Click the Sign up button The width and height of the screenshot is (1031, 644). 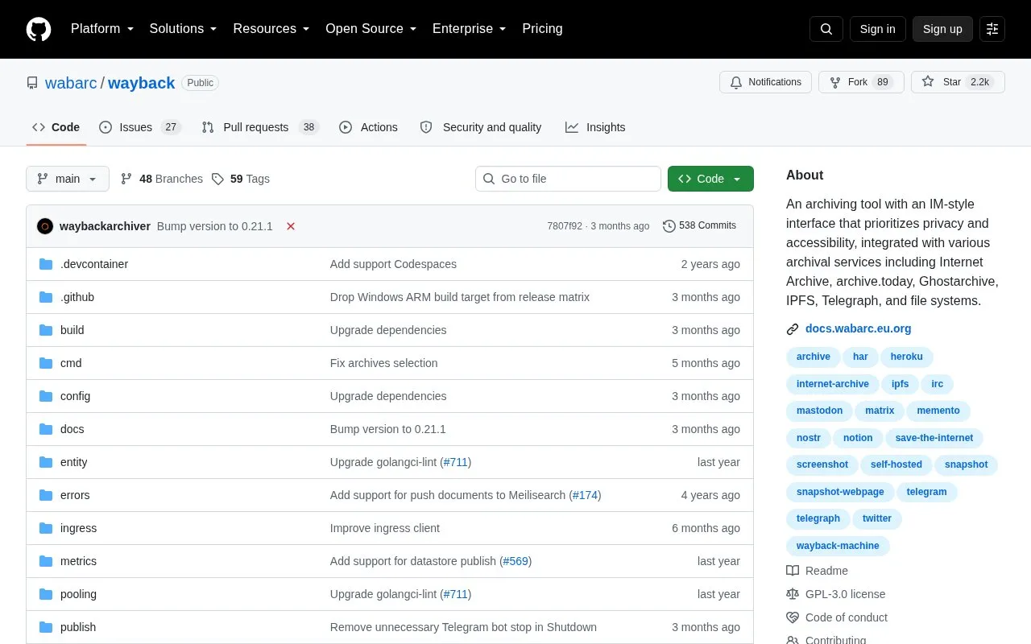[942, 29]
